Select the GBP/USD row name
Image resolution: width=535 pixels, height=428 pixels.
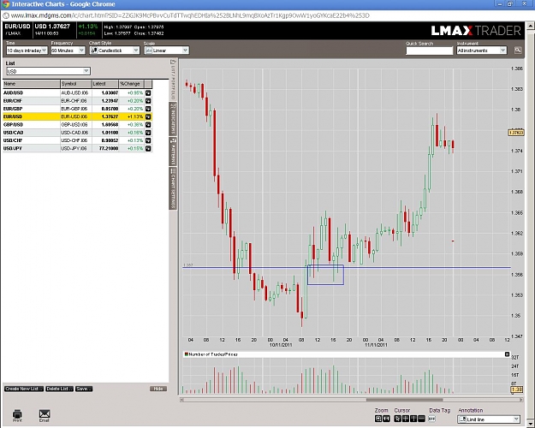[14, 125]
